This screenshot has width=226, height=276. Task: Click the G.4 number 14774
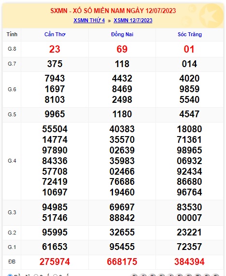point(55,139)
